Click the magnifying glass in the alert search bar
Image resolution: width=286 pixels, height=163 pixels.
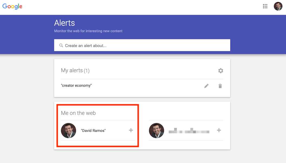(x=61, y=45)
